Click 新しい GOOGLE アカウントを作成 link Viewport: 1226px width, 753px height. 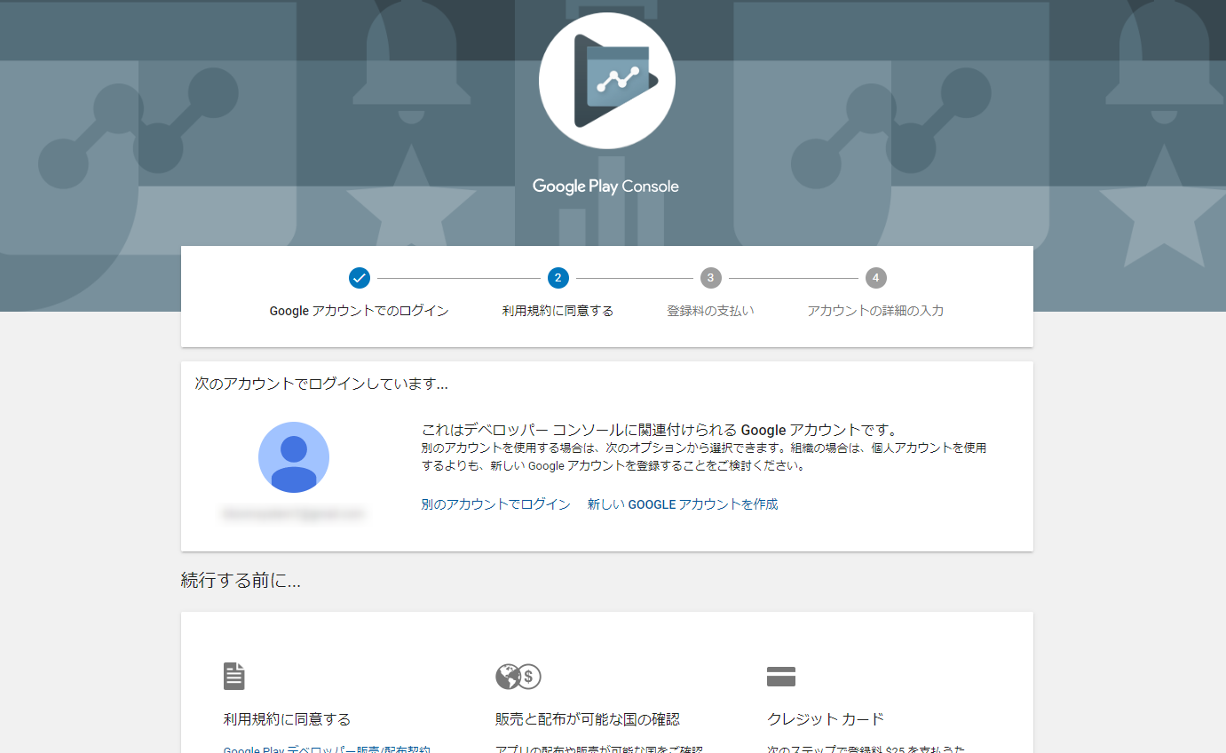(x=682, y=504)
